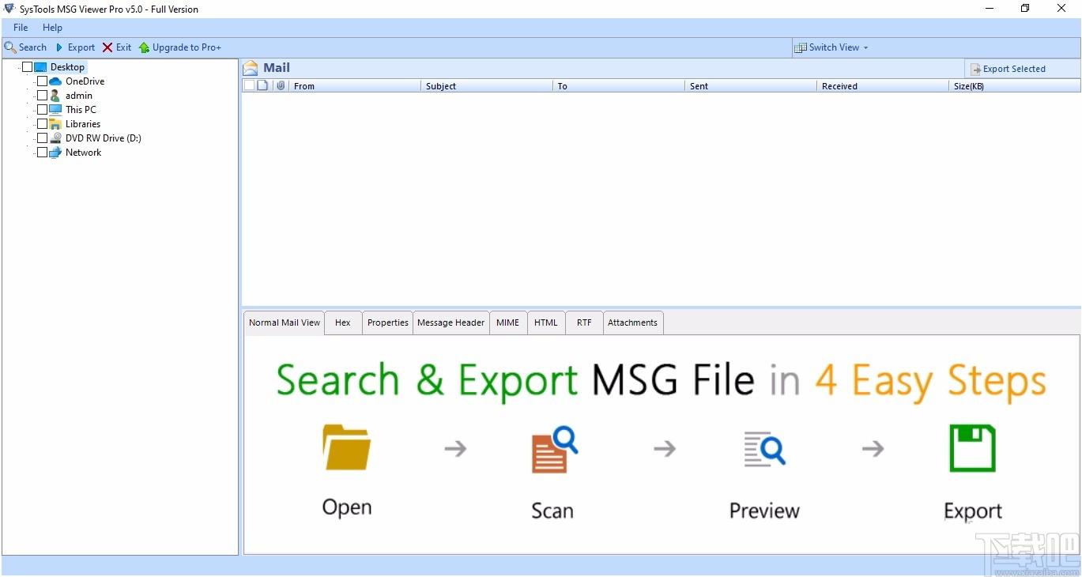Click the Export arrow icon in toolbar

point(59,47)
